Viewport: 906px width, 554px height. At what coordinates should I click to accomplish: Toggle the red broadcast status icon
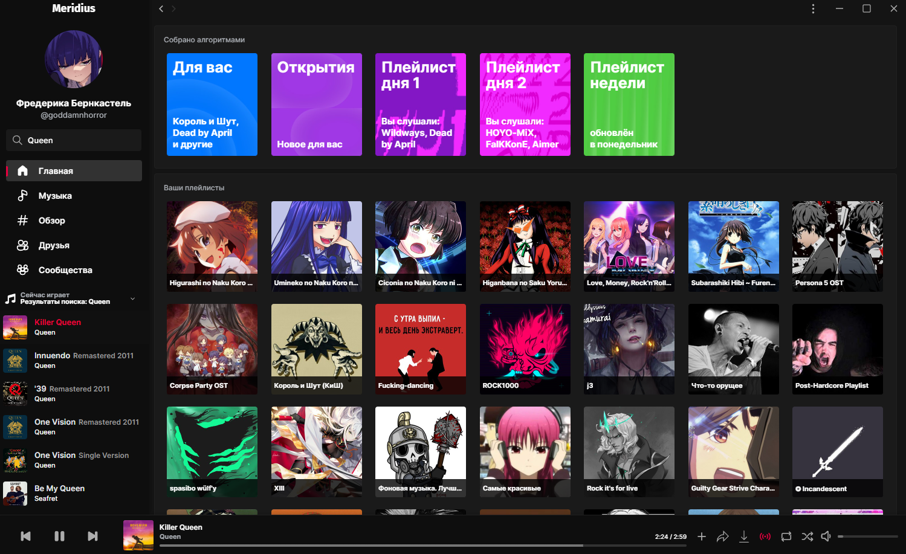pyautogui.click(x=765, y=536)
